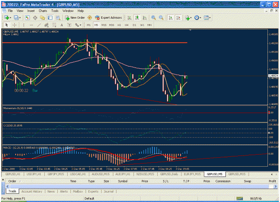Pick the Fibonacci retracement tool
This screenshot has height=202, width=280.
(x=54, y=25)
